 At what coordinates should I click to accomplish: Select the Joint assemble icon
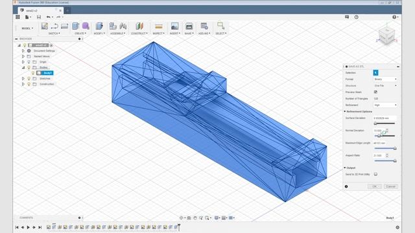[123, 26]
